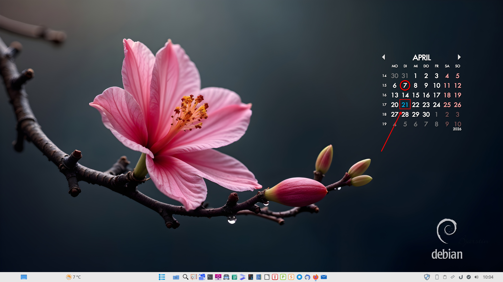Screen dimensions: 503x282
Task: Open the blue mail envelope application
Action: tap(324, 277)
